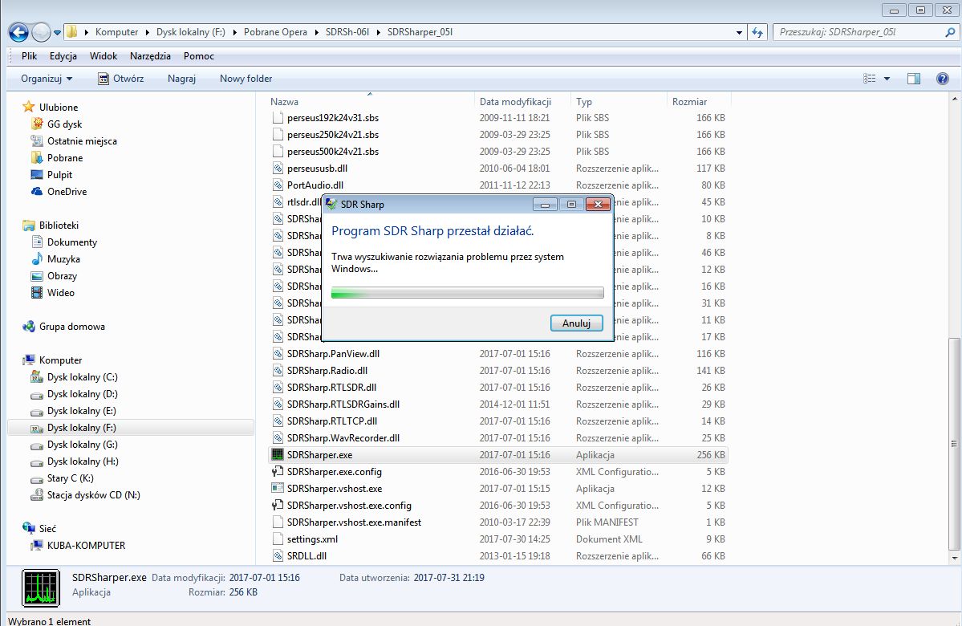Click the Otwórz toolbar button

pos(121,79)
